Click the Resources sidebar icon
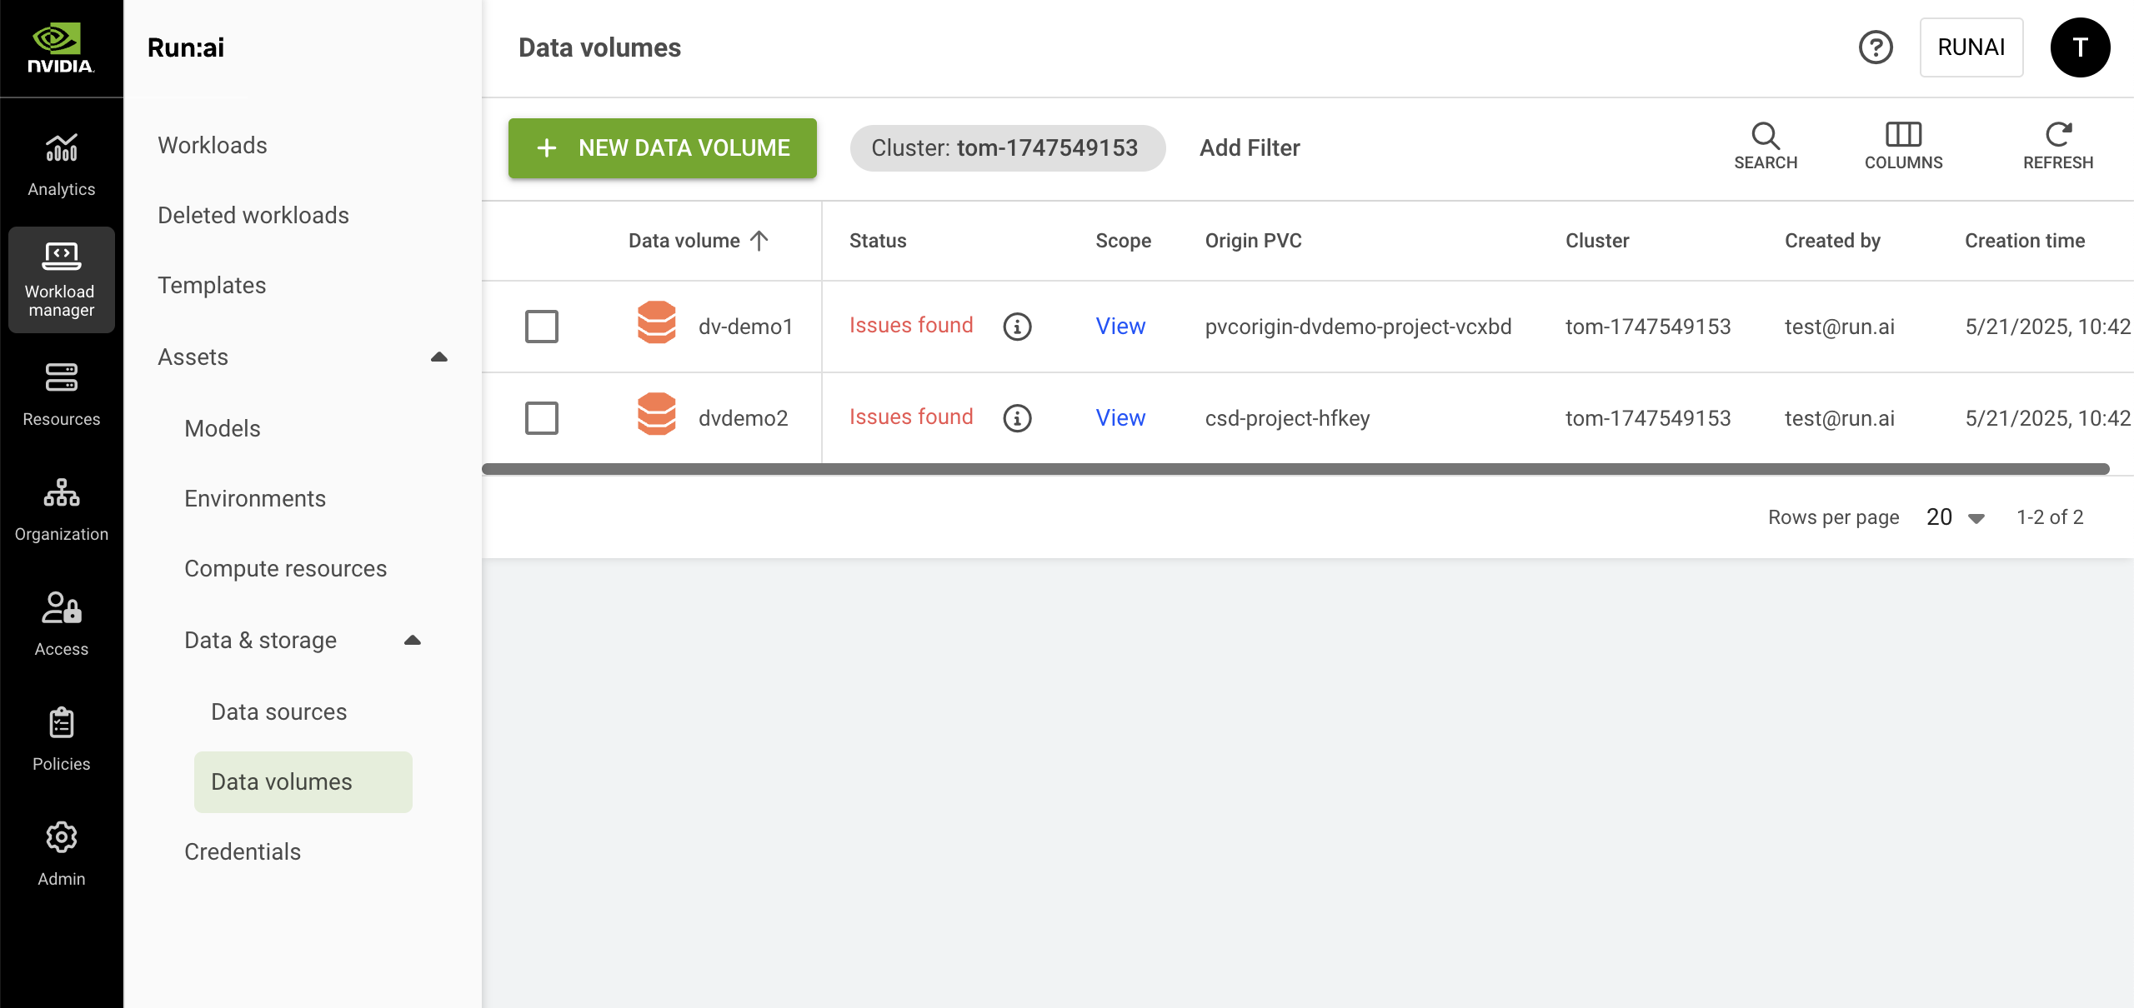 tap(61, 378)
